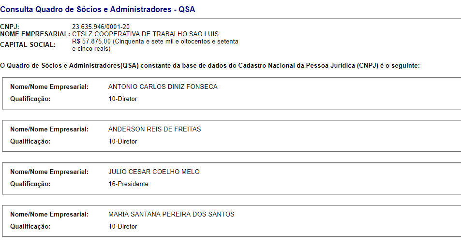Click the NOME EMPRESARIAL header label
Screen dimensions: 461x246
tap(35, 34)
